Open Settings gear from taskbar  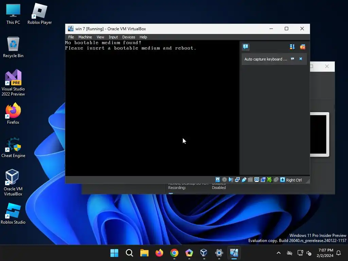[219, 253]
